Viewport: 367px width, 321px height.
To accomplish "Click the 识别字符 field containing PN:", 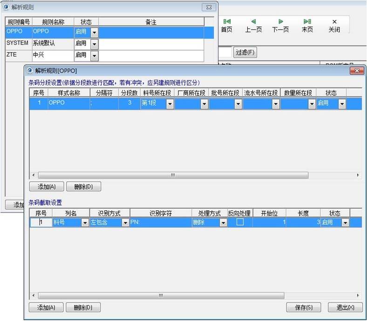I will [160, 223].
